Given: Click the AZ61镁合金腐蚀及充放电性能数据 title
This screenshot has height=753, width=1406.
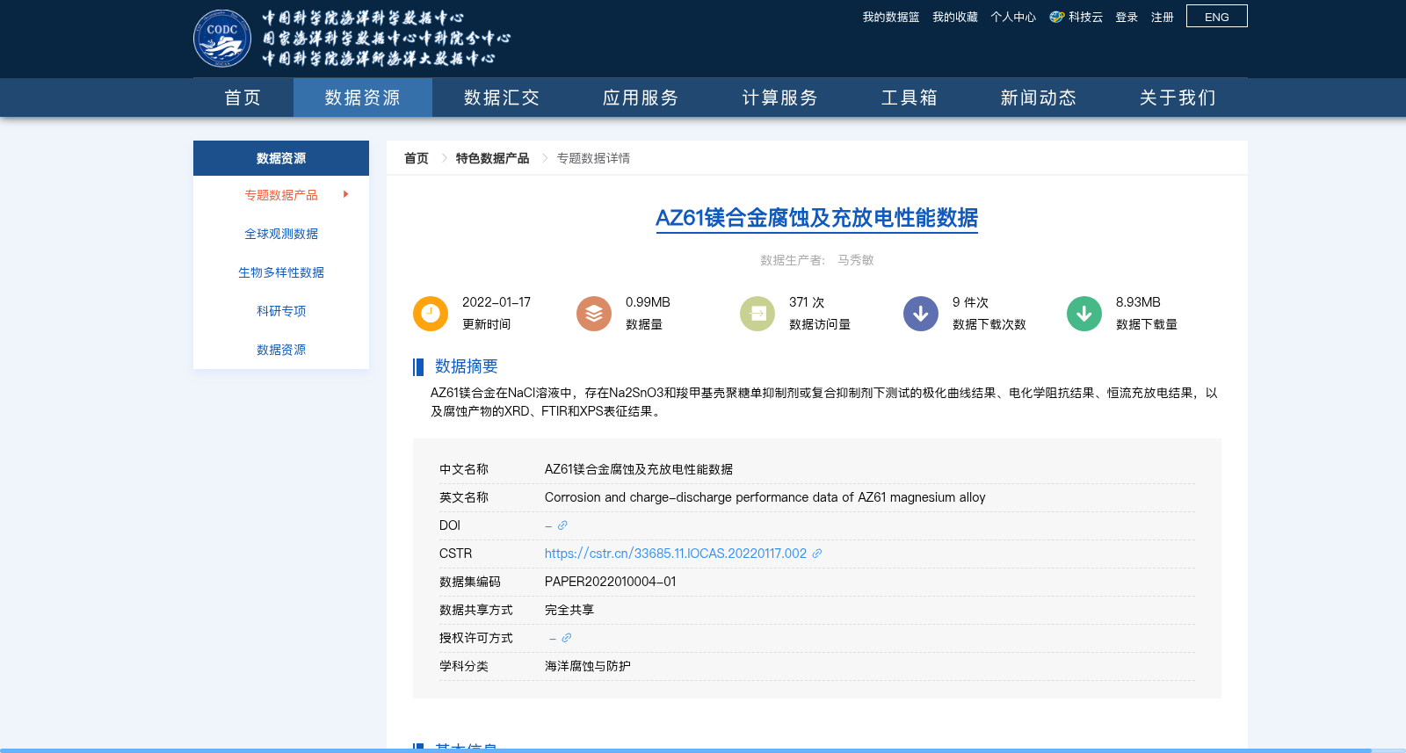Looking at the screenshot, I should pyautogui.click(x=816, y=218).
